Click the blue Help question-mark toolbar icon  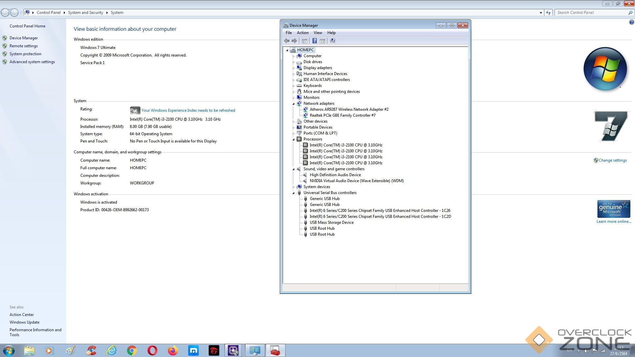[315, 41]
